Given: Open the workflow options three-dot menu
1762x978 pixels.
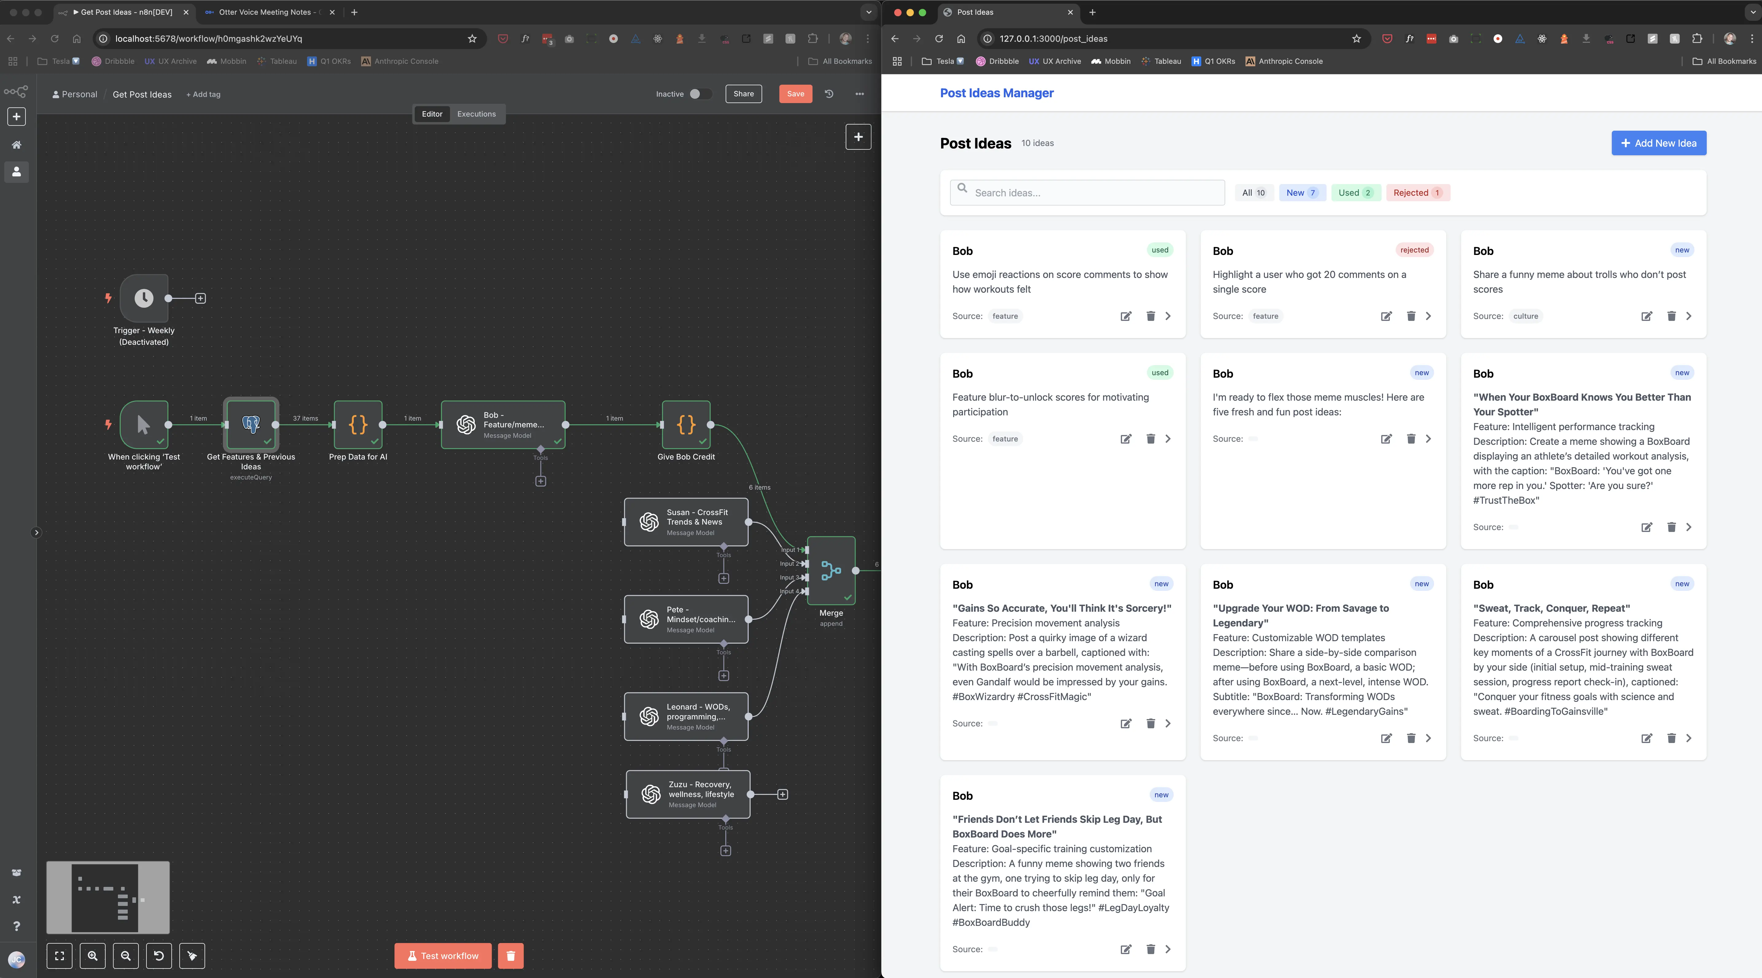Looking at the screenshot, I should pyautogui.click(x=860, y=94).
